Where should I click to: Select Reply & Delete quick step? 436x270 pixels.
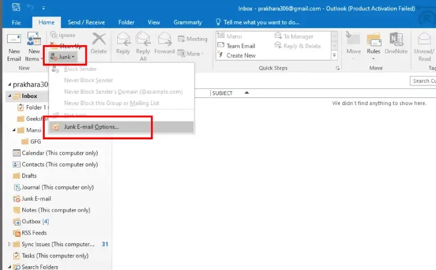[298, 46]
